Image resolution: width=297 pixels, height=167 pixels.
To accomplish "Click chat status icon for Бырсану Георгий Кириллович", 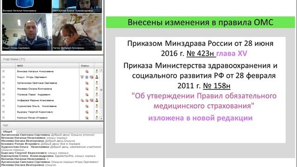I will tap(87, 112).
